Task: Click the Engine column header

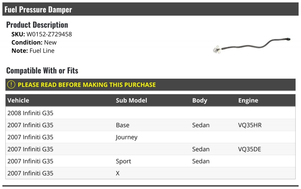Action: [248, 101]
